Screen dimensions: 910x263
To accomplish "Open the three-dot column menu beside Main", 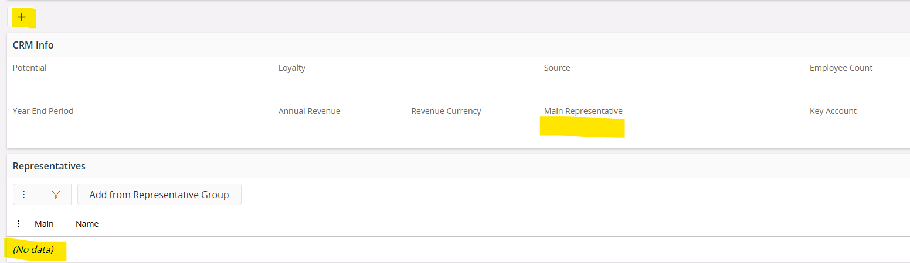I will (x=19, y=224).
